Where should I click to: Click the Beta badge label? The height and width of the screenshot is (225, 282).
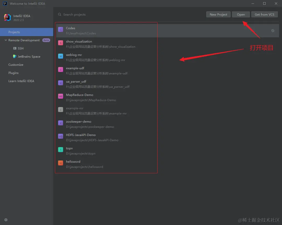(x=46, y=40)
